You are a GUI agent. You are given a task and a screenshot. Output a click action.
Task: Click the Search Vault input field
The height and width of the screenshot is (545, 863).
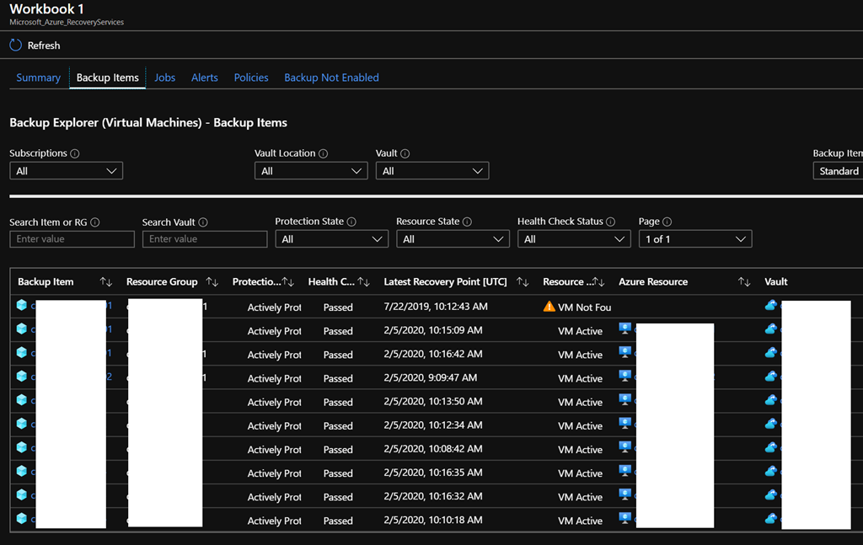(205, 239)
